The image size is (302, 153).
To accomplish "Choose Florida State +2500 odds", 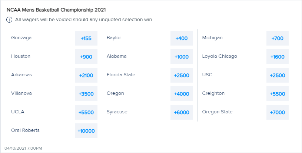I will (x=182, y=75).
